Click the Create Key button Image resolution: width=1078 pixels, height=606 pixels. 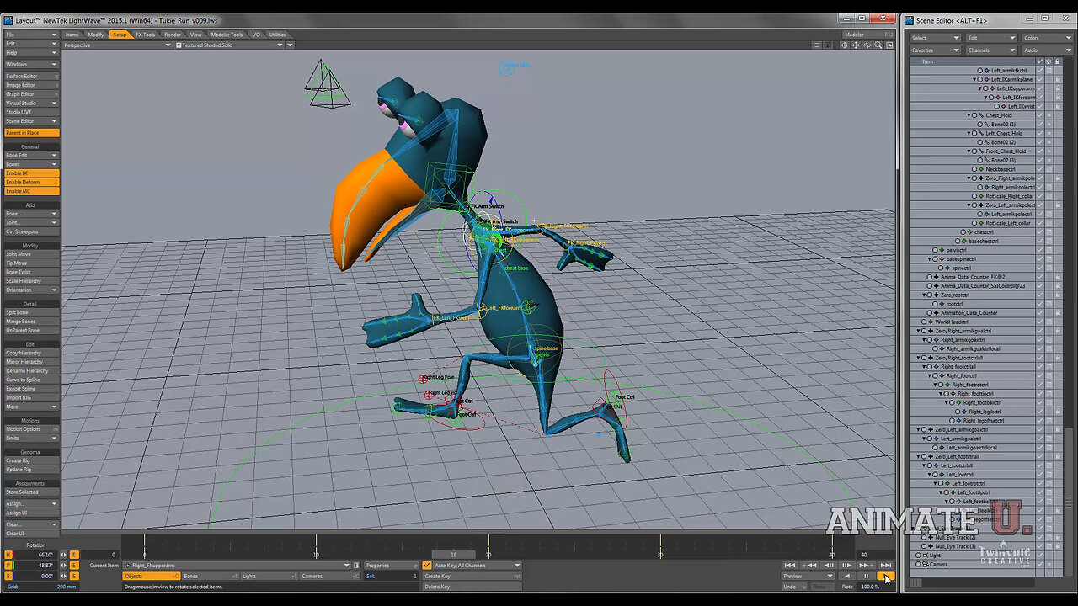coord(472,576)
